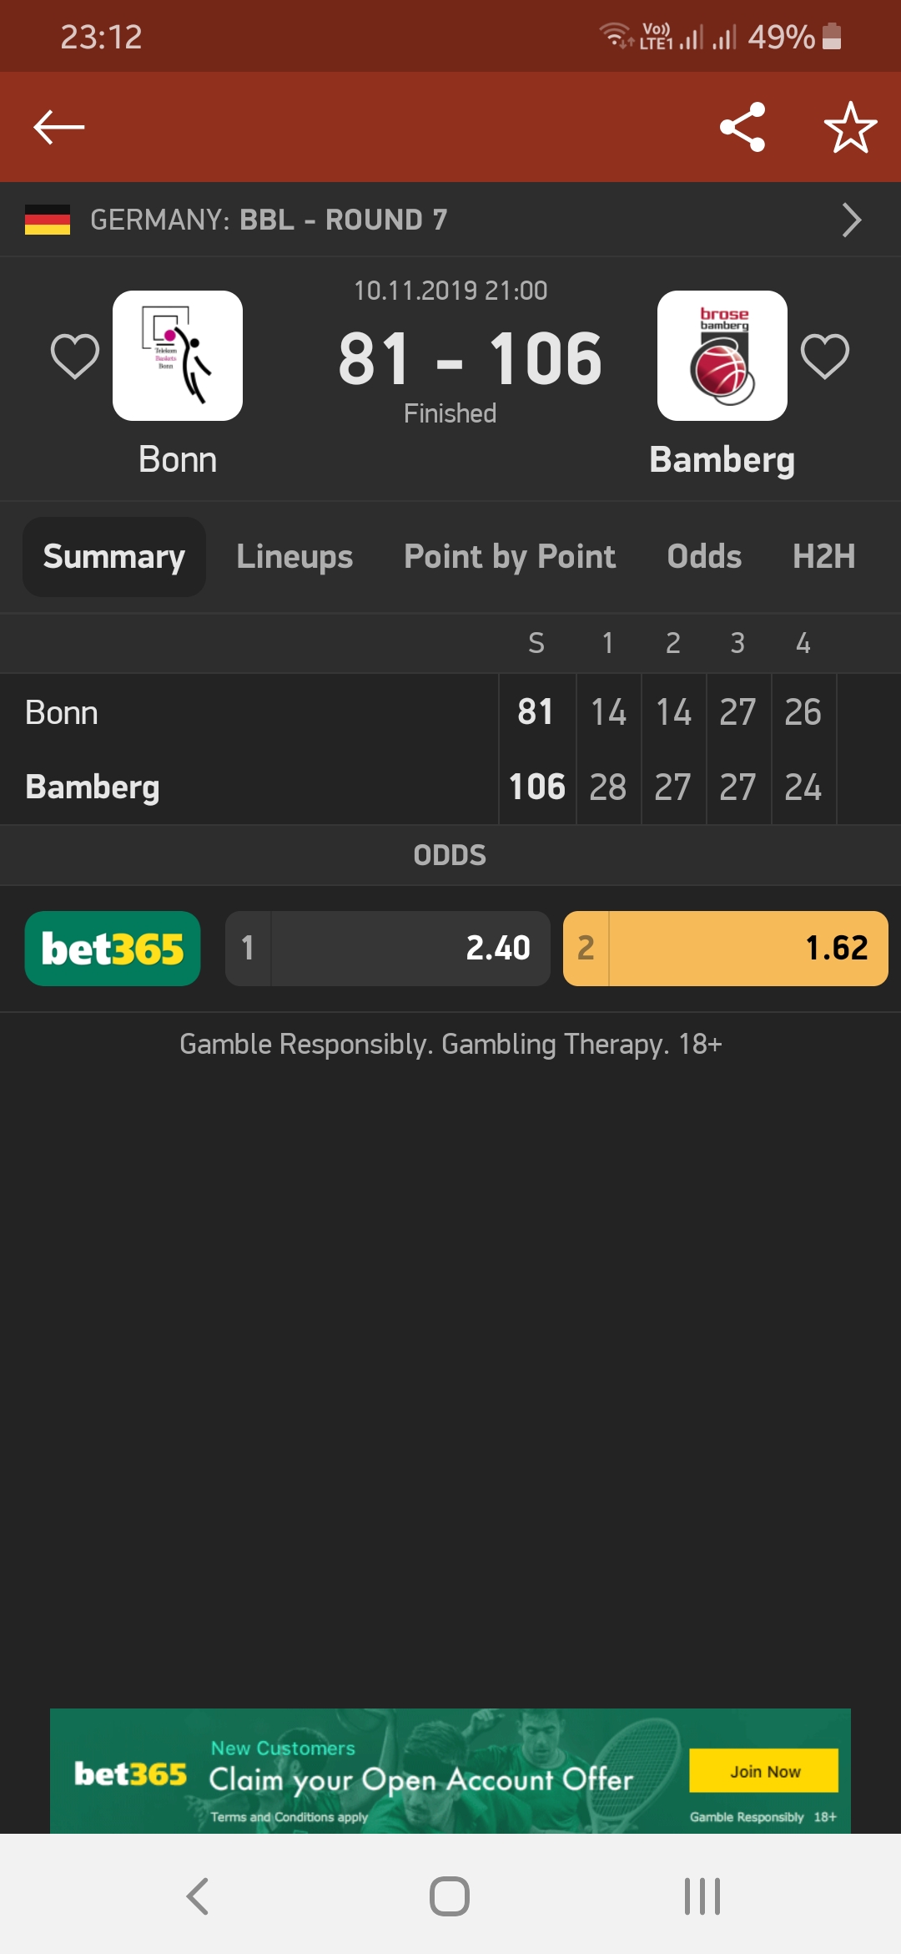This screenshot has height=1954, width=901.
Task: Favorite Bamberg team with heart icon
Action: pos(825,357)
